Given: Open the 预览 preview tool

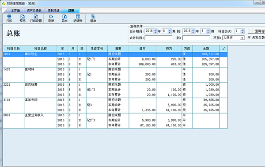Looking at the screenshot, I should tap(23, 19).
